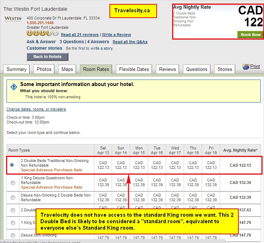
Task: Click Change dates, rooms, or travelers link
Action: [x=36, y=109]
